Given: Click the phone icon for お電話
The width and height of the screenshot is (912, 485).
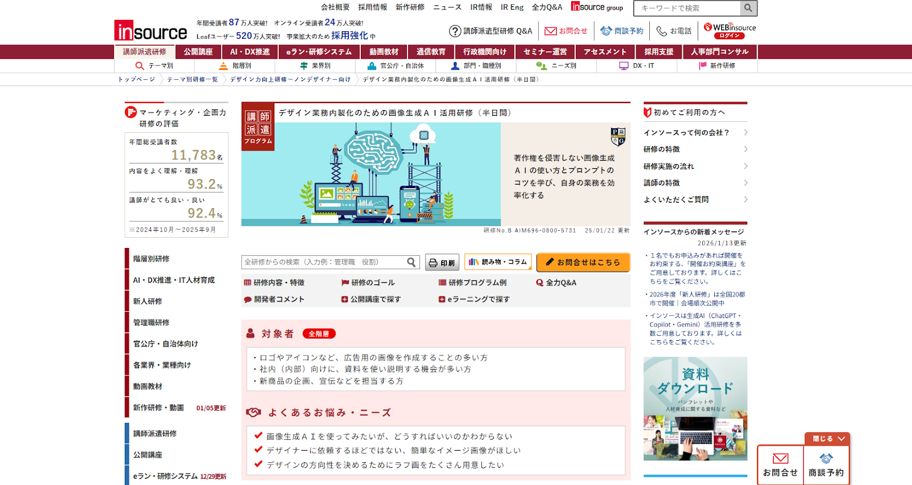Looking at the screenshot, I should (662, 31).
